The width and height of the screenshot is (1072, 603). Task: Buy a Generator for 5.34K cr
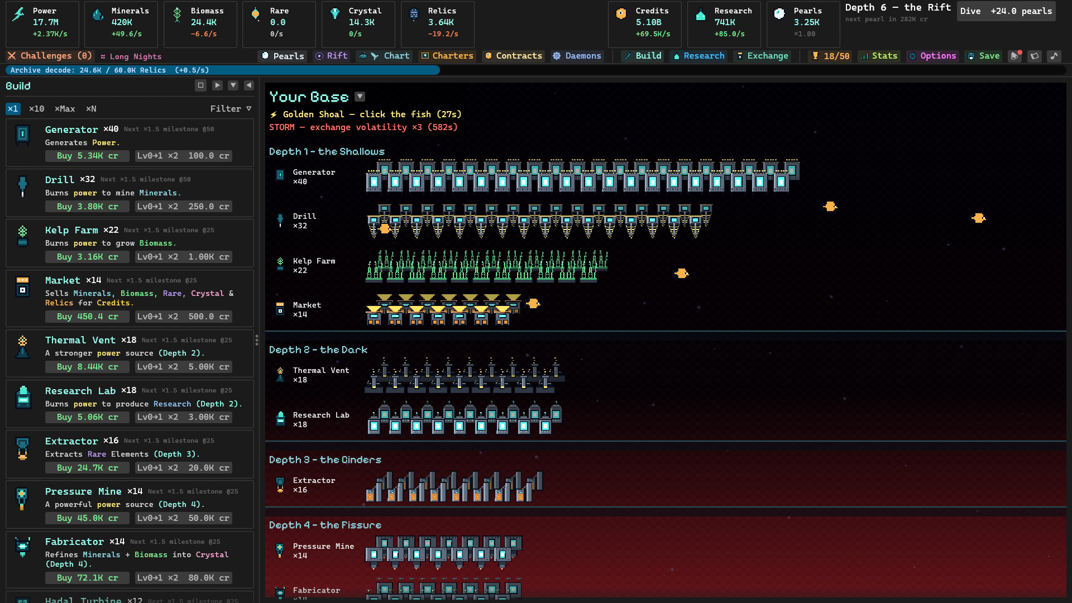(87, 156)
